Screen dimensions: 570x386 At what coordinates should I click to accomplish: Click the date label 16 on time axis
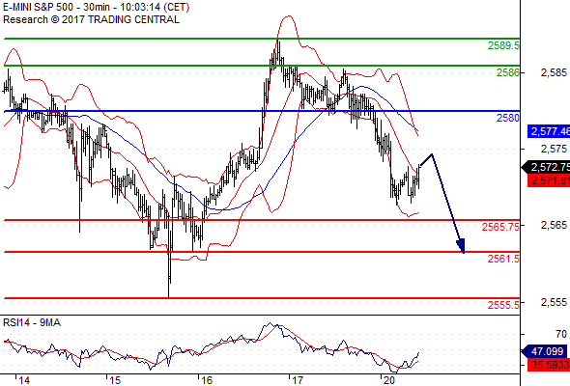[207, 380]
